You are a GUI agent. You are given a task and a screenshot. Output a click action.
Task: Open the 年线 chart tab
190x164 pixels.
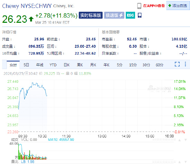[40, 65]
